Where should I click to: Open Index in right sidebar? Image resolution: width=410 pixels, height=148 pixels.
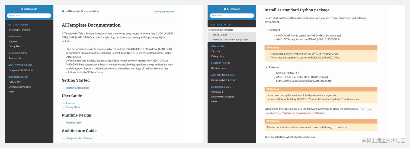[214, 102]
